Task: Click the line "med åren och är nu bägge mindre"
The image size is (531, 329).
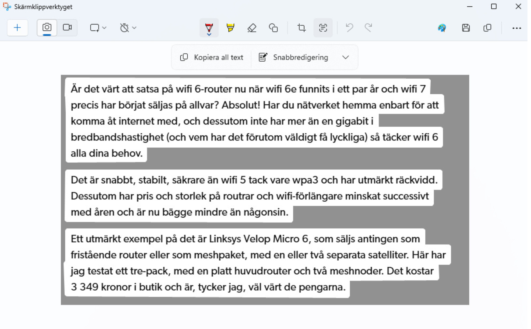Action: pyautogui.click(x=179, y=212)
